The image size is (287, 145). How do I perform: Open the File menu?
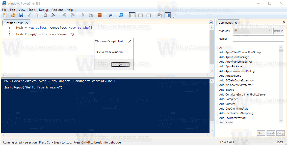(x=4, y=10)
